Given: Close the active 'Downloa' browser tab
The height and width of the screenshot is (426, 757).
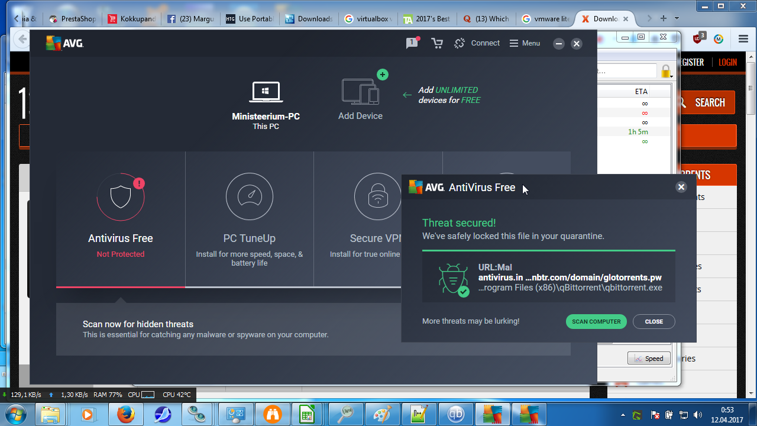Looking at the screenshot, I should 625,19.
